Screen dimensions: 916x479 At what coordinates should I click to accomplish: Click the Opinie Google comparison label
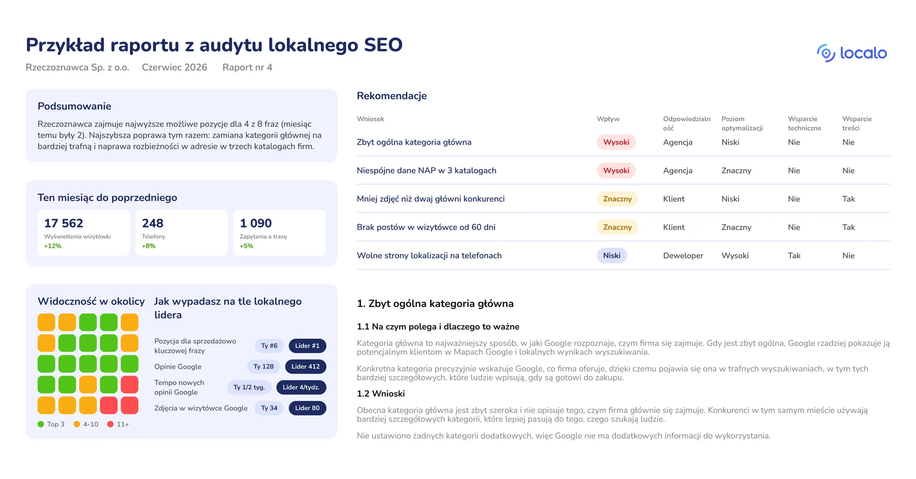pos(177,367)
